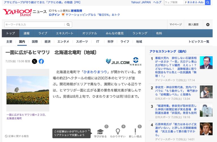React with 学びがある graduation cap icon
The image size is (217, 142).
[100, 132]
